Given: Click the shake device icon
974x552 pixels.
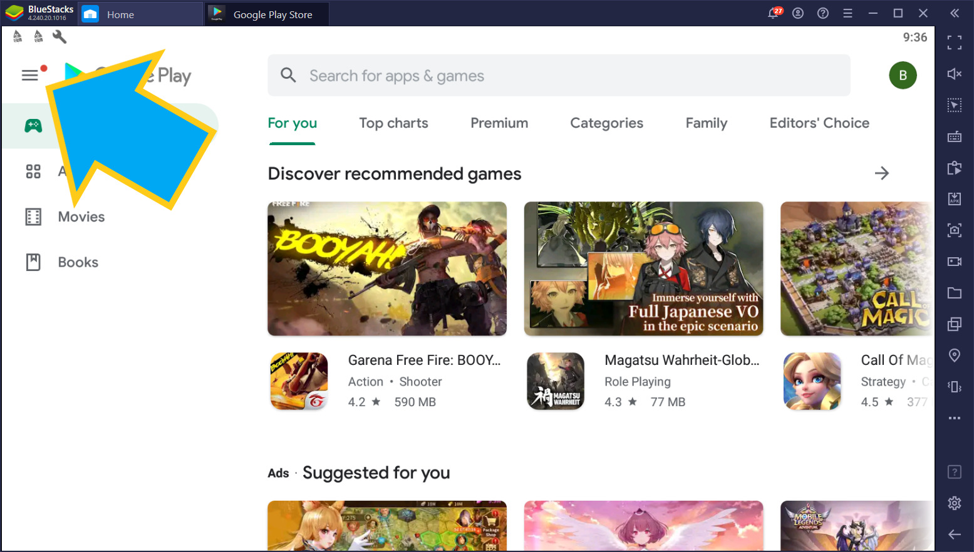Looking at the screenshot, I should 954,387.
